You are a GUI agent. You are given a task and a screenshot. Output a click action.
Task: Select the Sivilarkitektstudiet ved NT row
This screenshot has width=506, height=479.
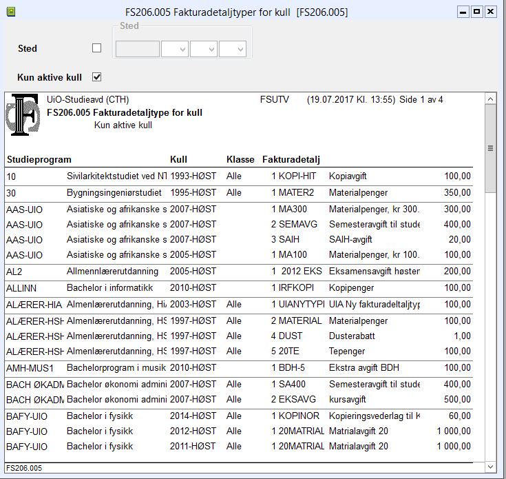pos(239,176)
